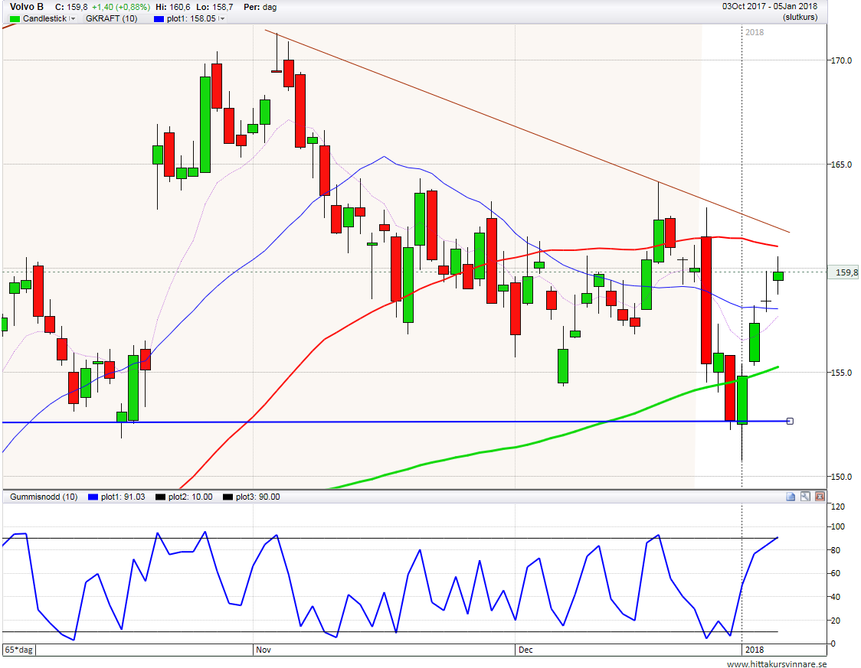Click the blue Gummisnodd plot1 color swatch
The height and width of the screenshot is (668, 861).
tap(93, 497)
